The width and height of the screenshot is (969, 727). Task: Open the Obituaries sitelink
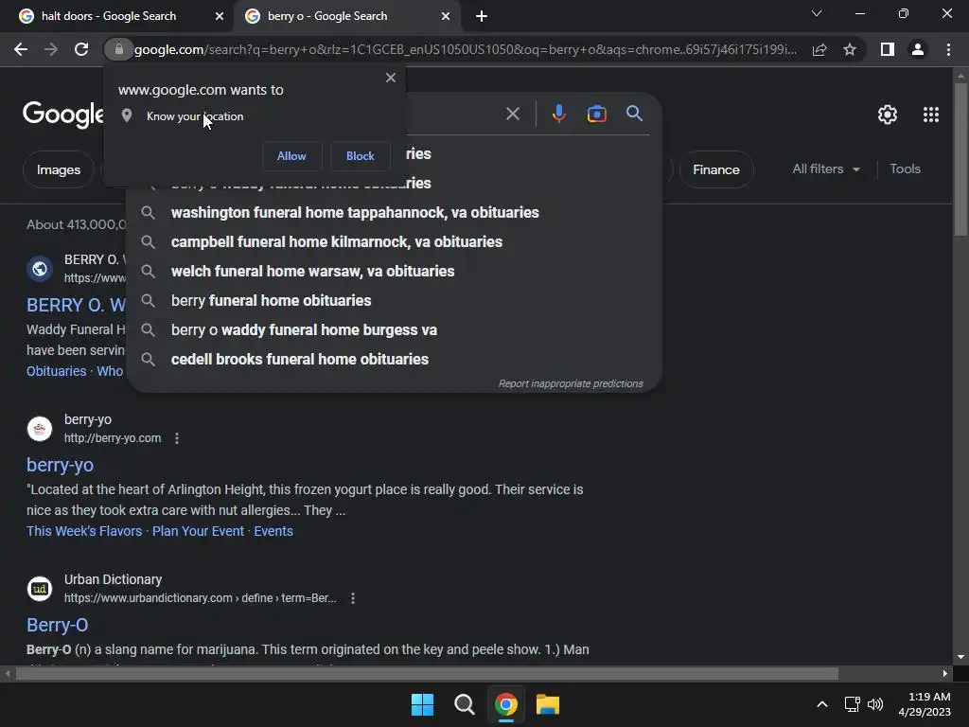tap(56, 371)
